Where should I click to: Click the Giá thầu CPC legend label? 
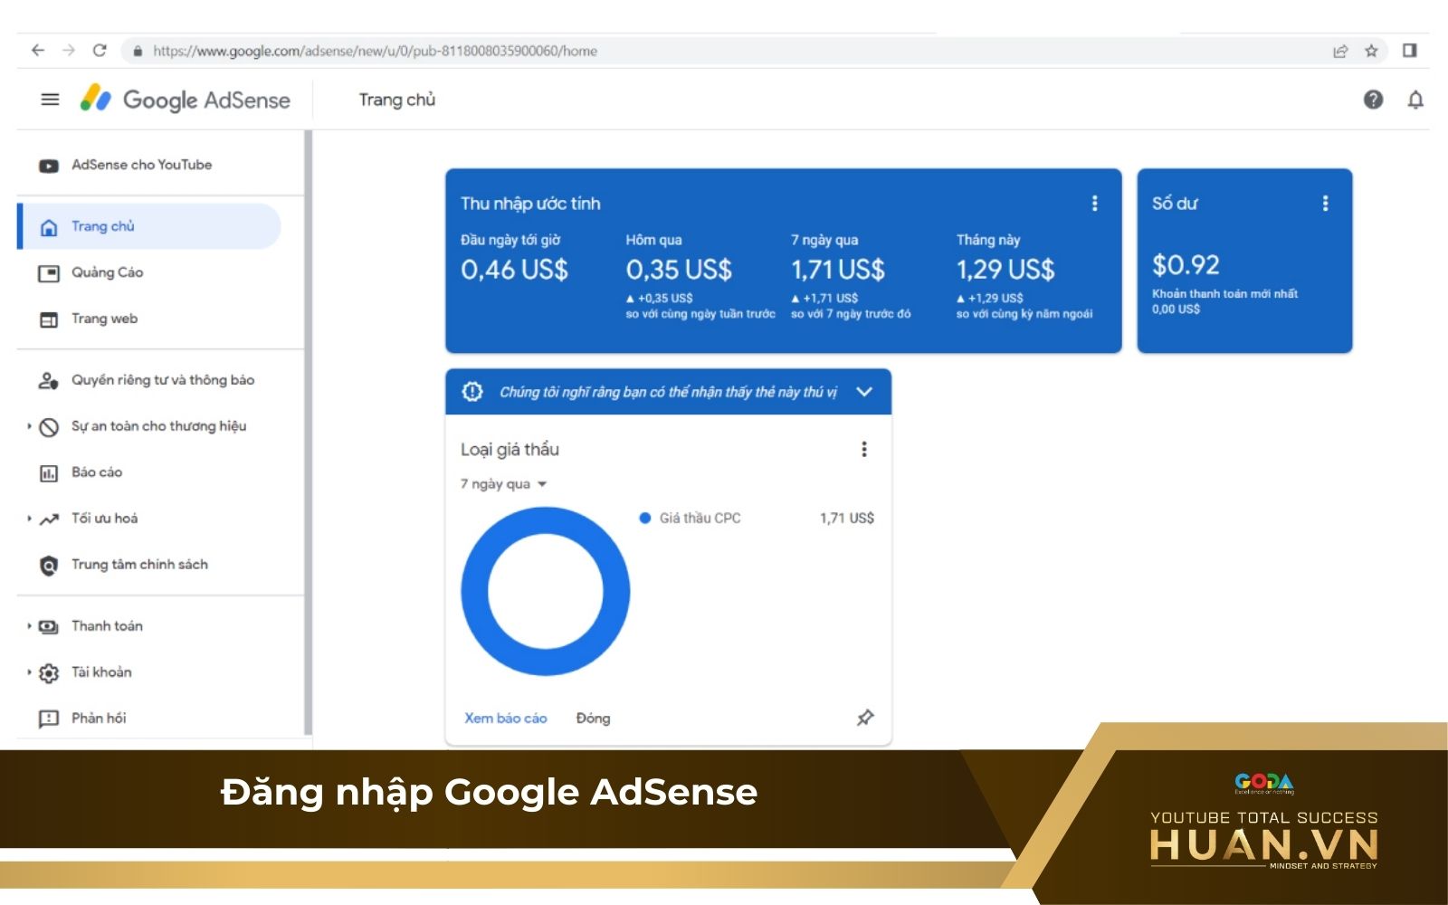click(700, 519)
